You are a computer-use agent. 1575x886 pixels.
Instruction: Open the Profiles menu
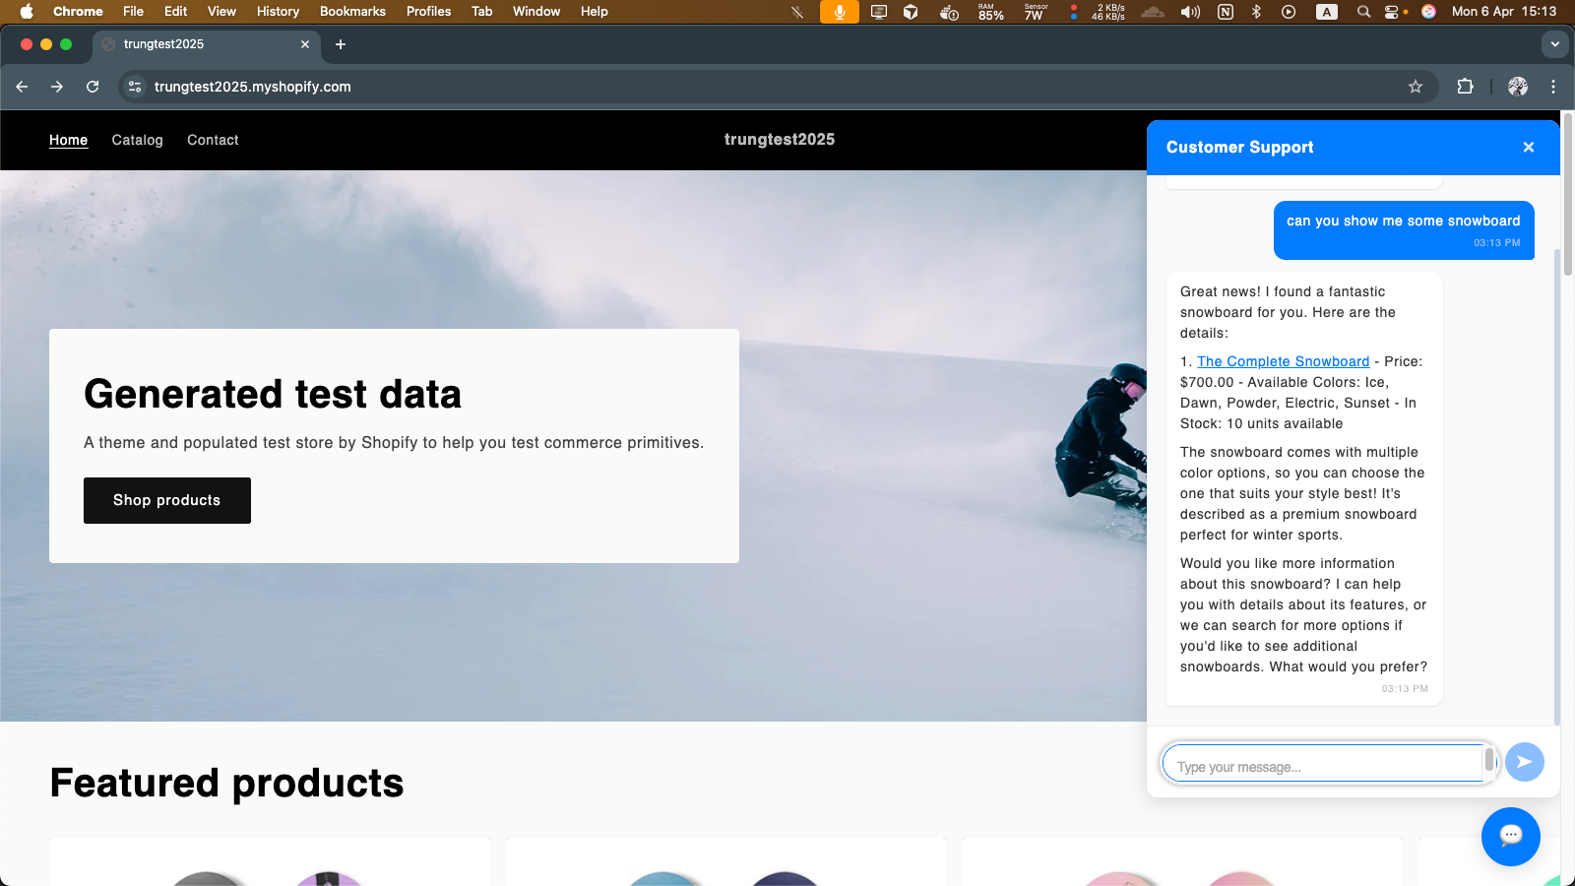tap(428, 12)
